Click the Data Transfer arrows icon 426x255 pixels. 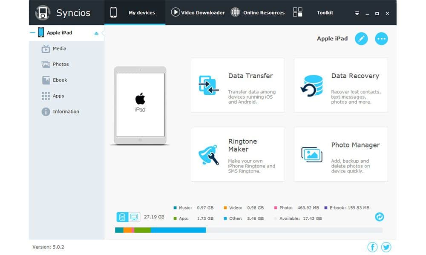(x=208, y=85)
